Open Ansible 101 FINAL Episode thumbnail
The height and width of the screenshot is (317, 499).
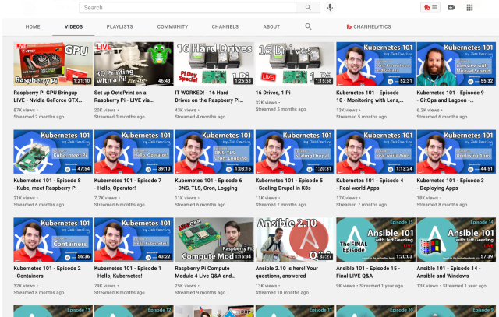pos(376,239)
